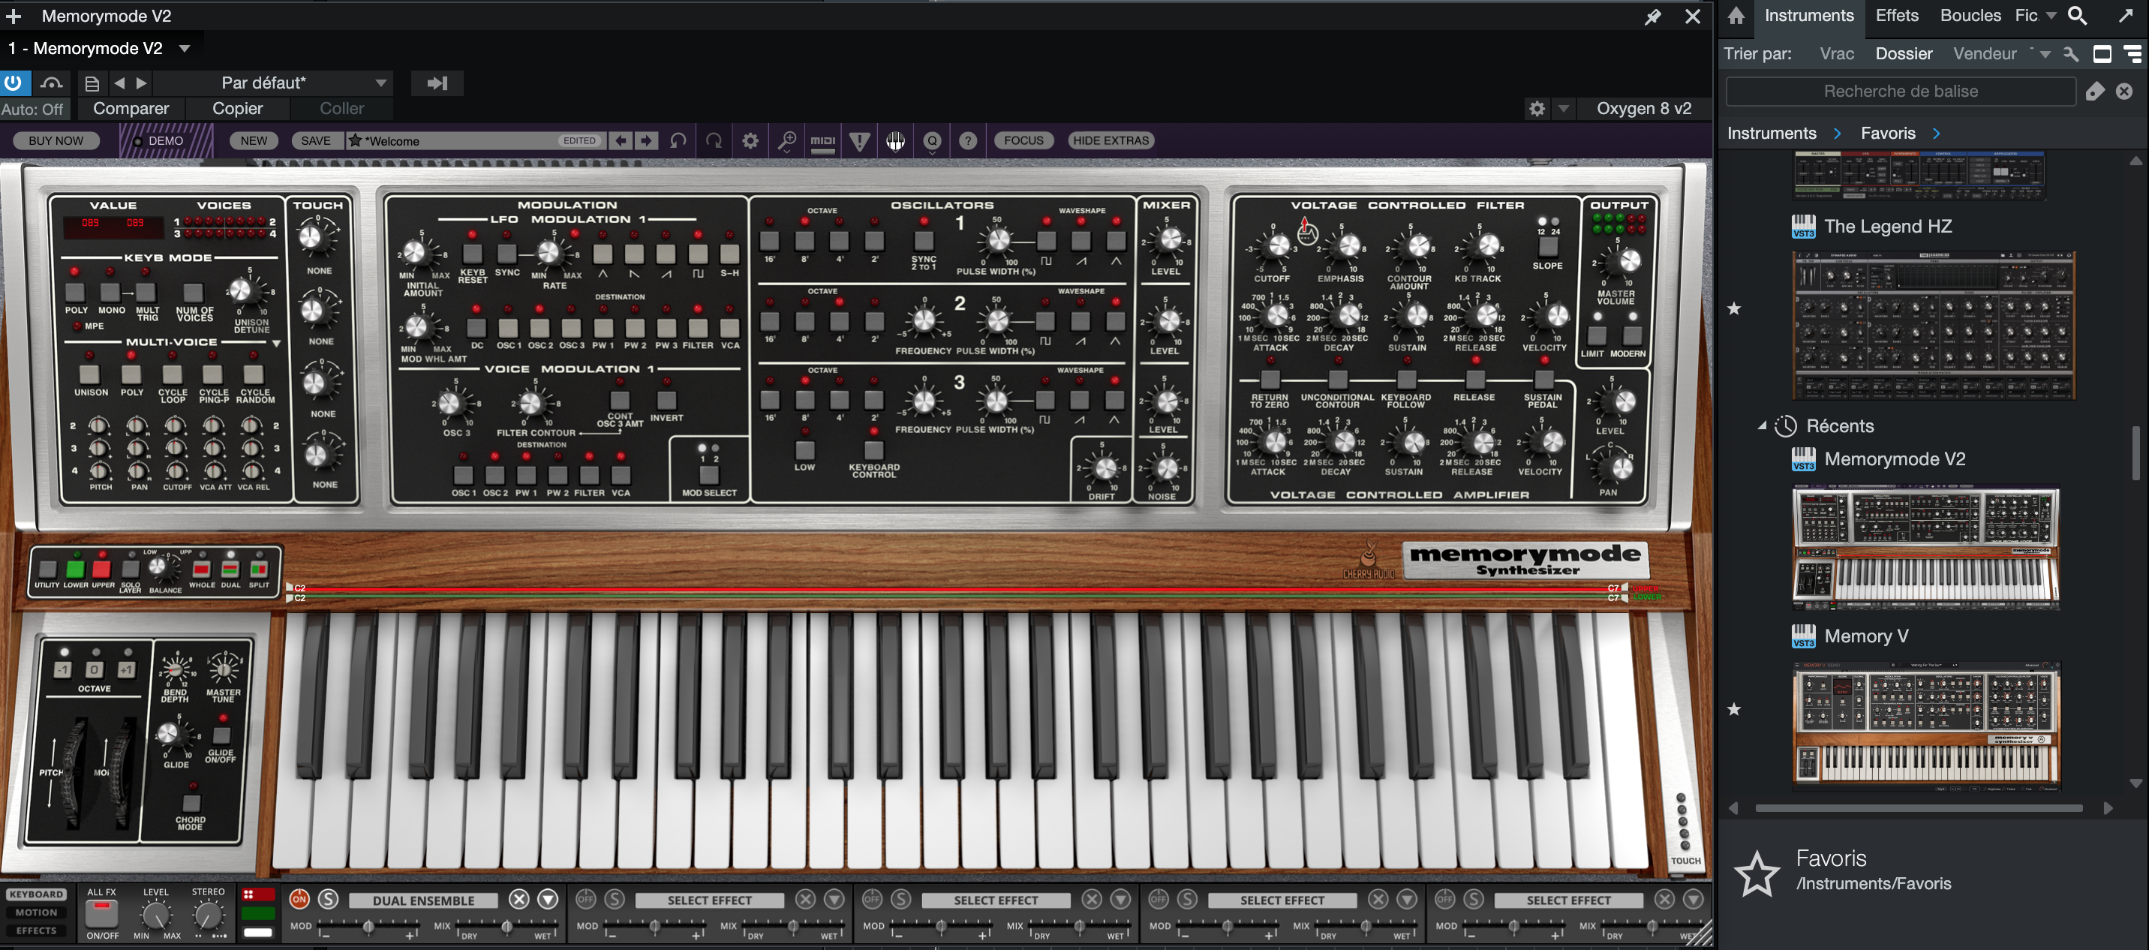This screenshot has height=950, width=2149.
Task: Open Memorymode settings gear
Action: [750, 140]
